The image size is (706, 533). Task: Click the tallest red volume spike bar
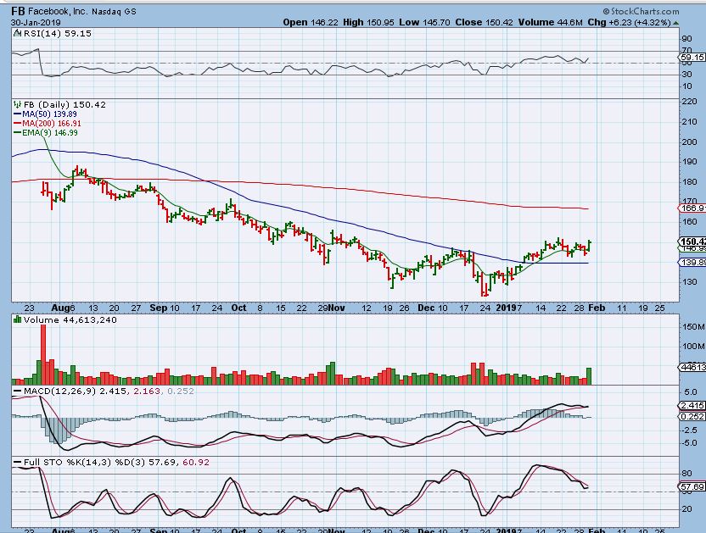tap(43, 354)
